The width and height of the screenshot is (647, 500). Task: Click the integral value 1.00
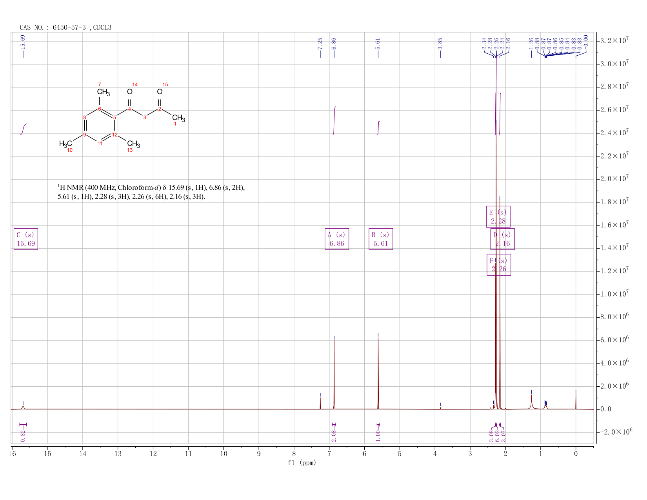point(378,436)
